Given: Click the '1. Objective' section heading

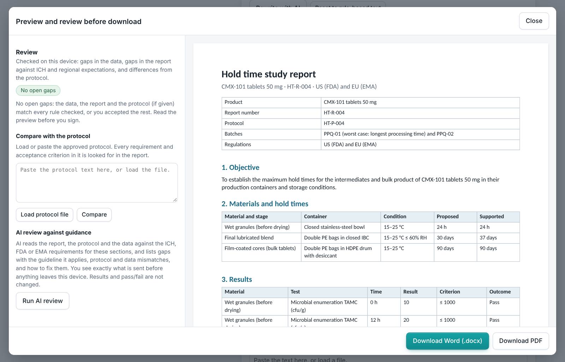Looking at the screenshot, I should pyautogui.click(x=240, y=167).
